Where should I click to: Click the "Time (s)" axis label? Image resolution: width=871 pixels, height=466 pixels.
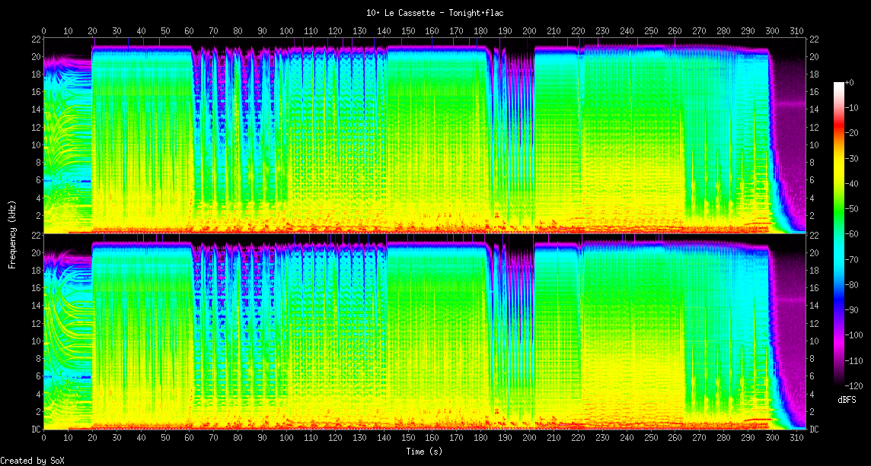point(424,452)
